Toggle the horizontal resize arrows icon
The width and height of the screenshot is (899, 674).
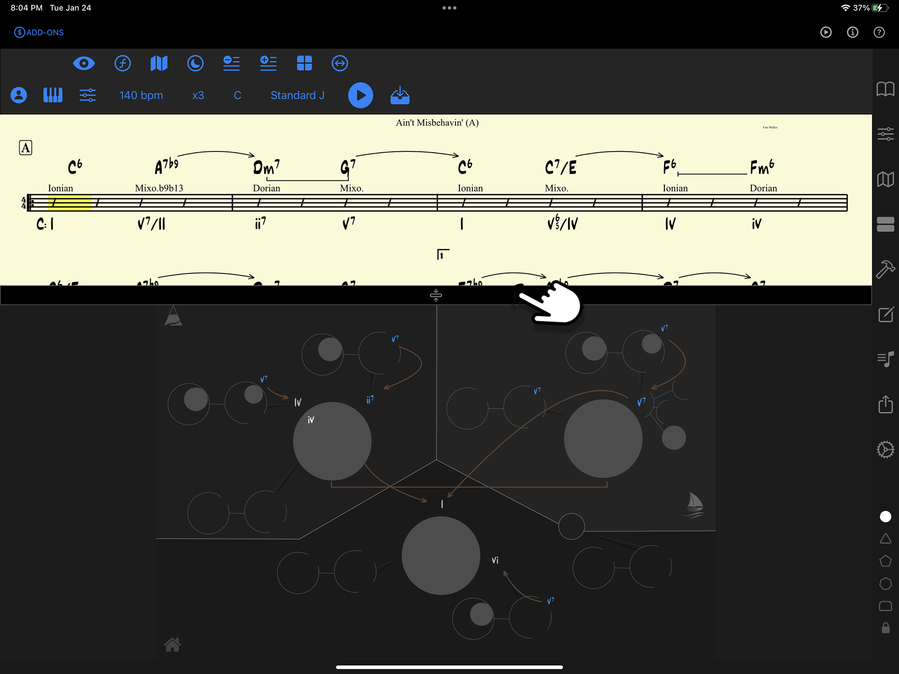tap(340, 63)
